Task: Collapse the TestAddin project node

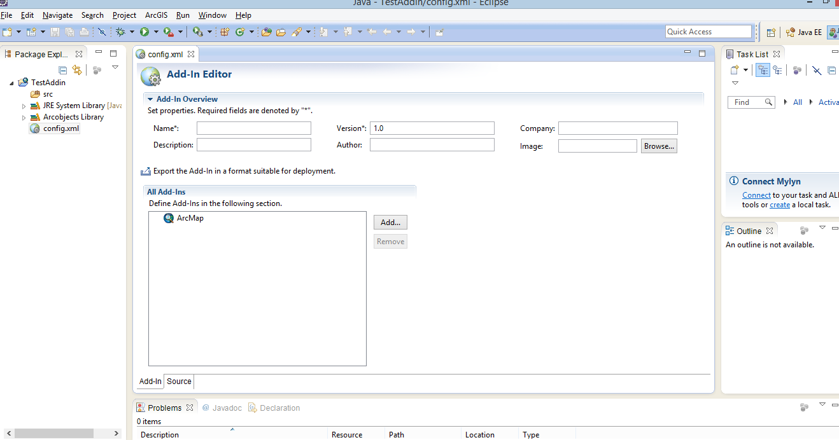Action: (x=12, y=83)
